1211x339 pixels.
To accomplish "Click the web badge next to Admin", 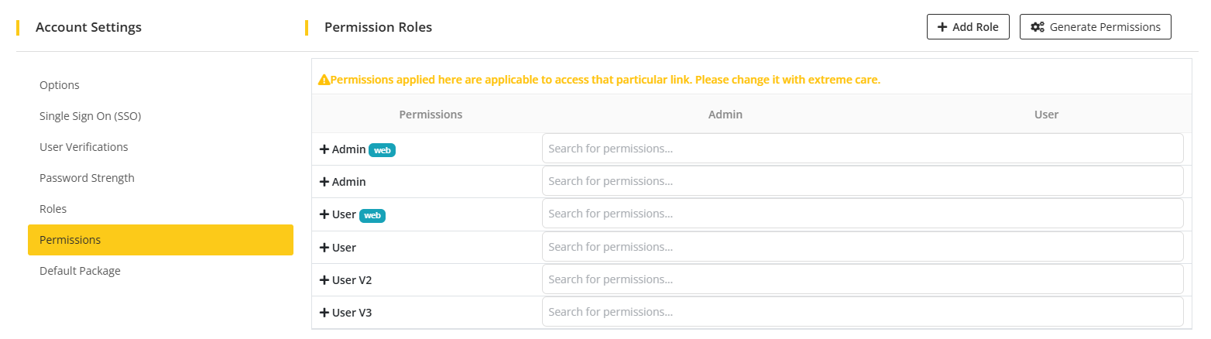I will point(382,150).
